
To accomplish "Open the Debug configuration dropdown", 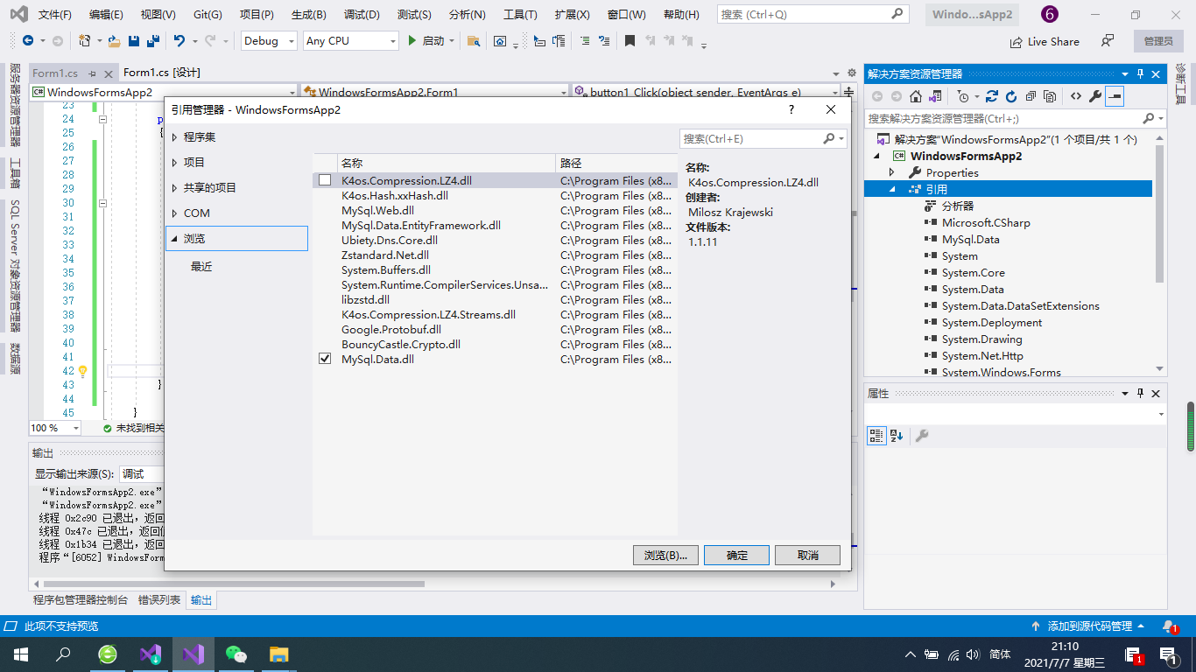I will [268, 41].
